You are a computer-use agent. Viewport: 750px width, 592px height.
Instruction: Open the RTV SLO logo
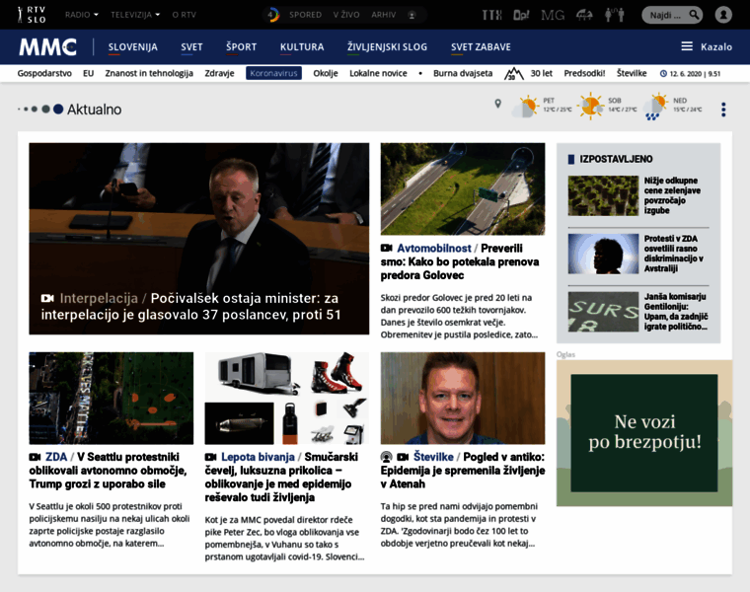point(32,15)
